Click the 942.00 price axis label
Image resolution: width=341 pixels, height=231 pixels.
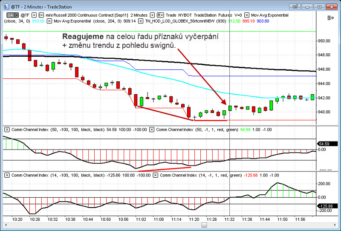324,98
